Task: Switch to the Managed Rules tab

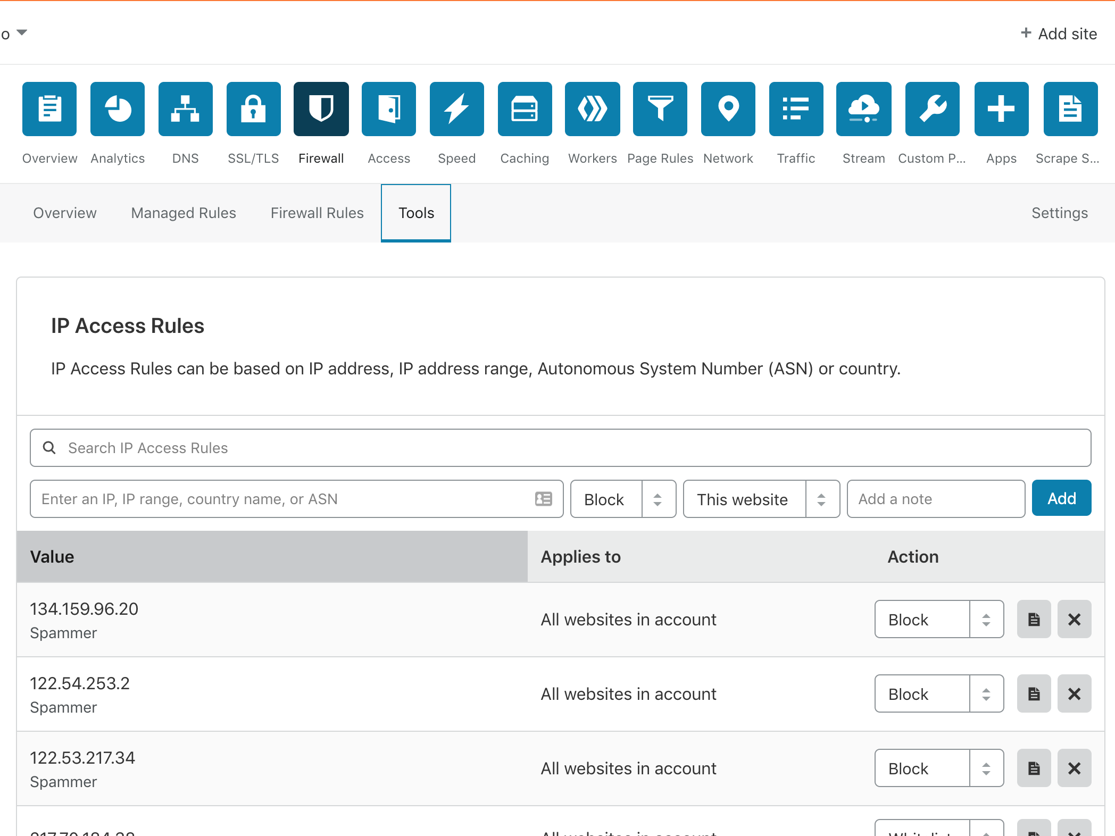Action: (x=184, y=213)
